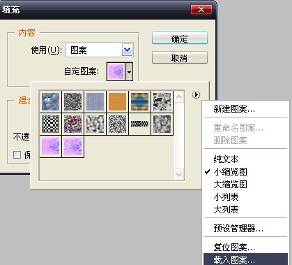Click scroll-up arrow of pattern list
This screenshot has width=292, height=265.
coord(179,96)
